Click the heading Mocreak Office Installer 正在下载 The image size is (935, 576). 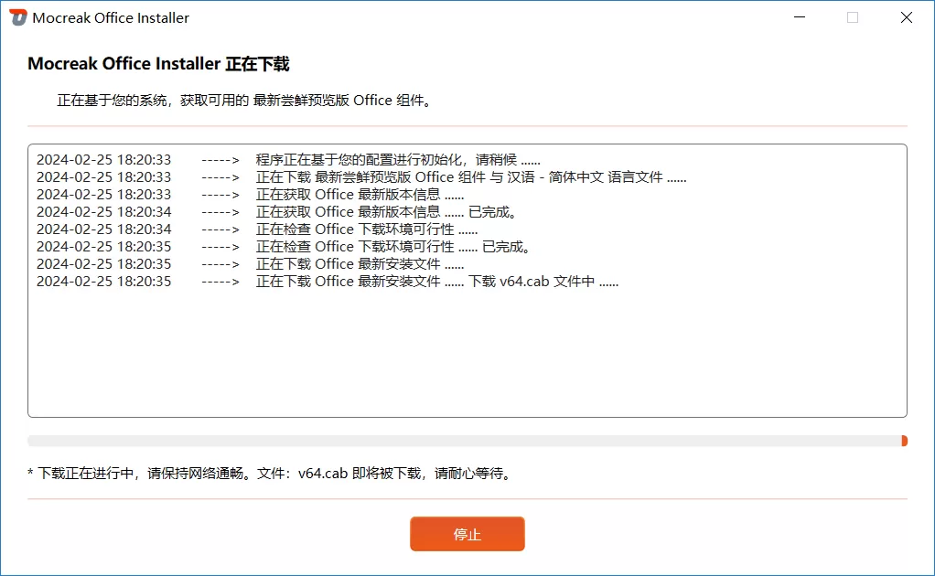click(157, 63)
